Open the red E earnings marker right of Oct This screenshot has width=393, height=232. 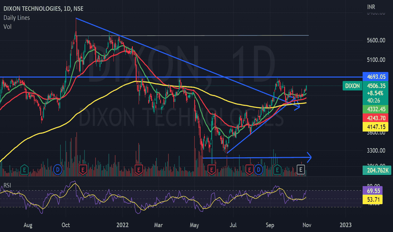coord(83,170)
